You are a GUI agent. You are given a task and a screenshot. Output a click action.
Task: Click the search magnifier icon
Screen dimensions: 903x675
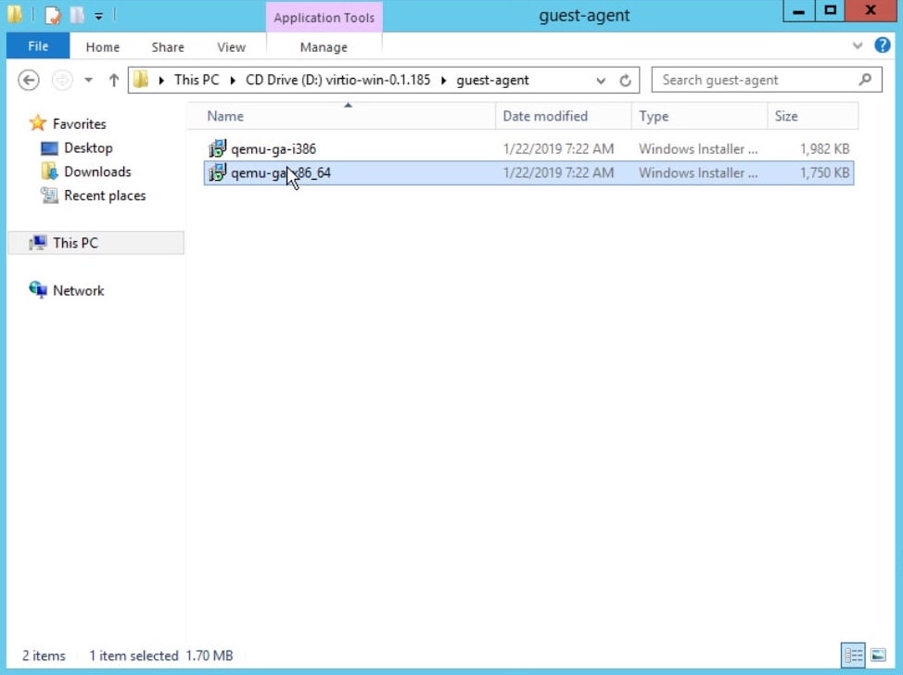coord(865,80)
